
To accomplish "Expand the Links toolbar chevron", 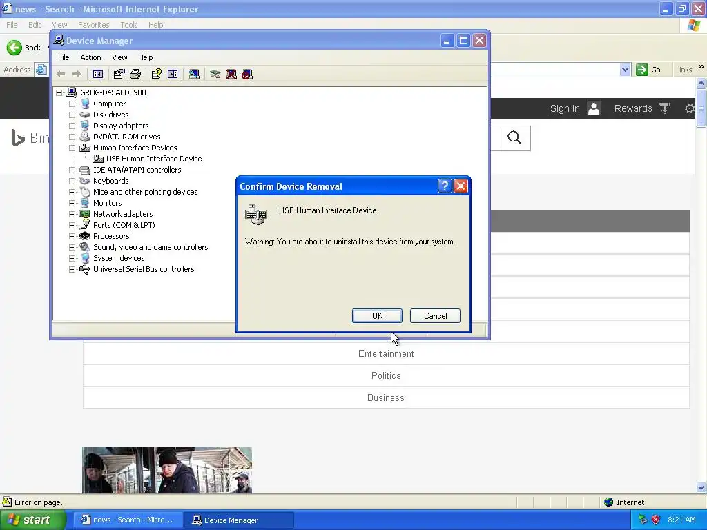I will tap(701, 67).
